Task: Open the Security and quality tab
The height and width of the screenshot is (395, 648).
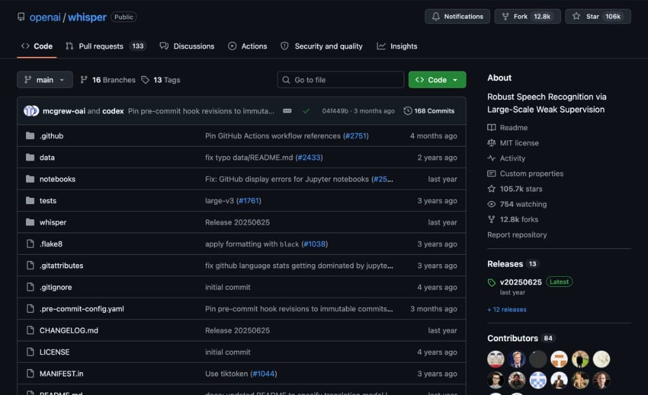Action: click(x=321, y=46)
